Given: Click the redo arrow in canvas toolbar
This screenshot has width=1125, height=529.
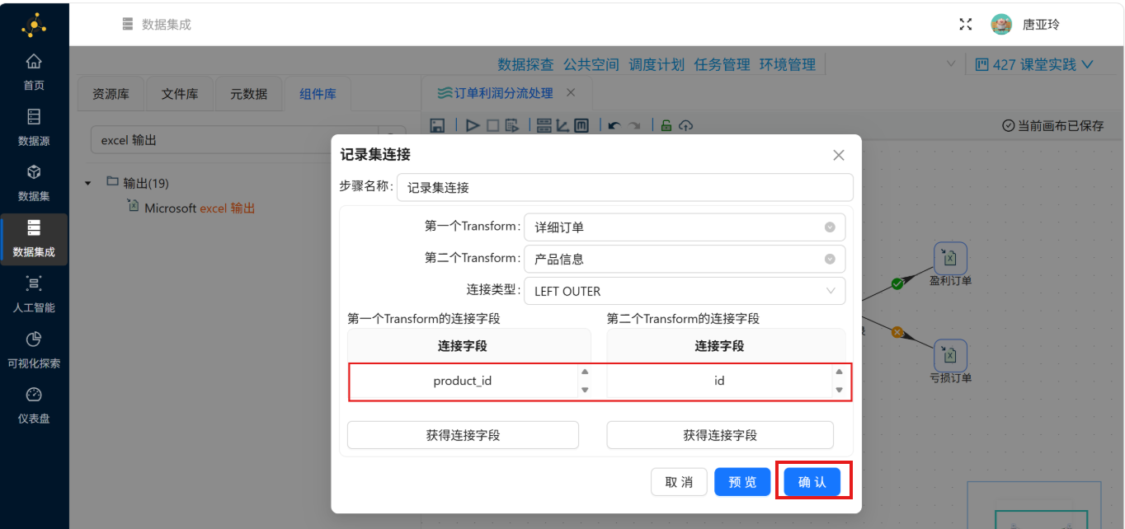Looking at the screenshot, I should tap(634, 125).
